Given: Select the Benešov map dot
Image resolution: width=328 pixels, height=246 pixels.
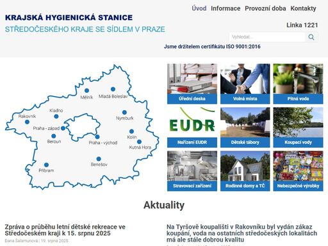Looking at the screenshot, I should (99, 159).
